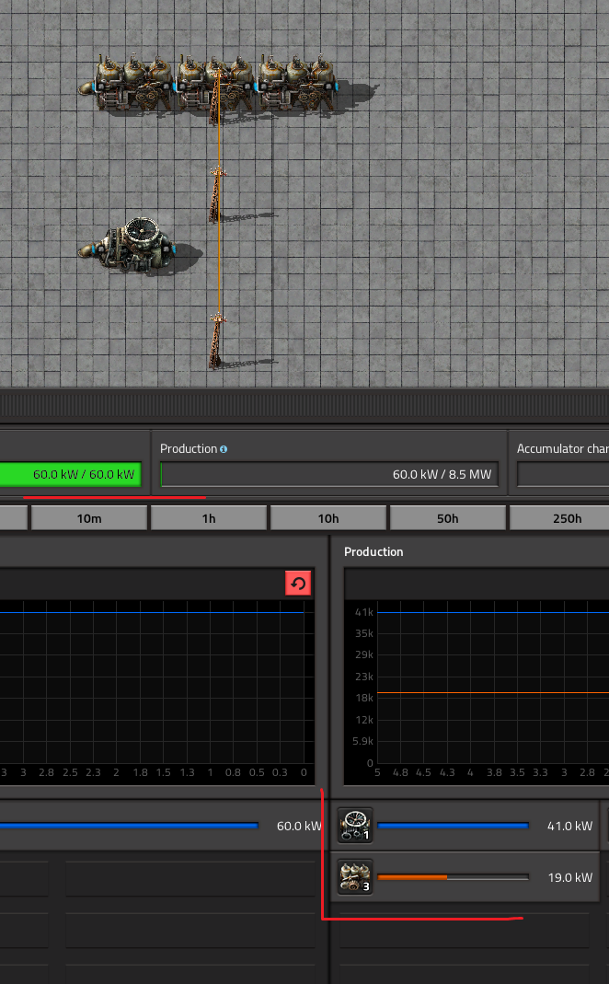Image resolution: width=609 pixels, height=984 pixels.
Task: Click the Production graph heading
Action: 373,551
